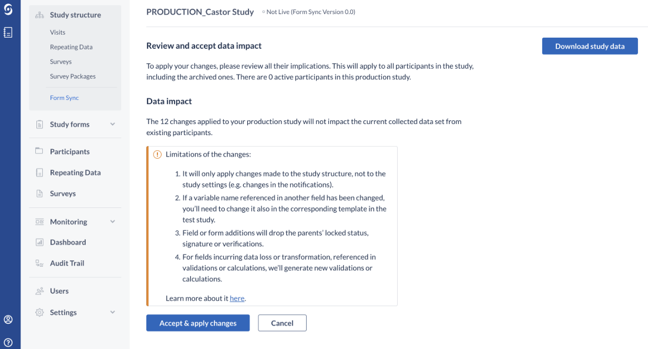
Task: Go to Form Sync page
Action: pos(64,98)
